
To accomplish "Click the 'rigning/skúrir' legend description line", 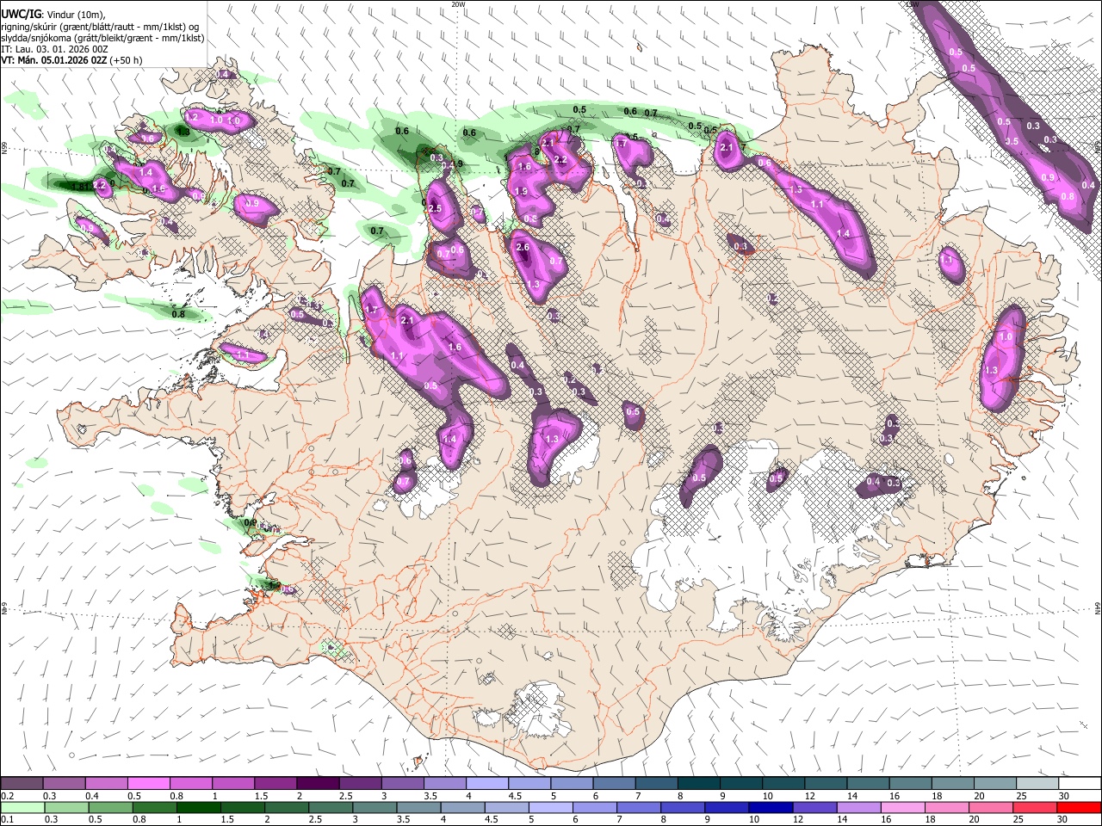I will pyautogui.click(x=101, y=26).
